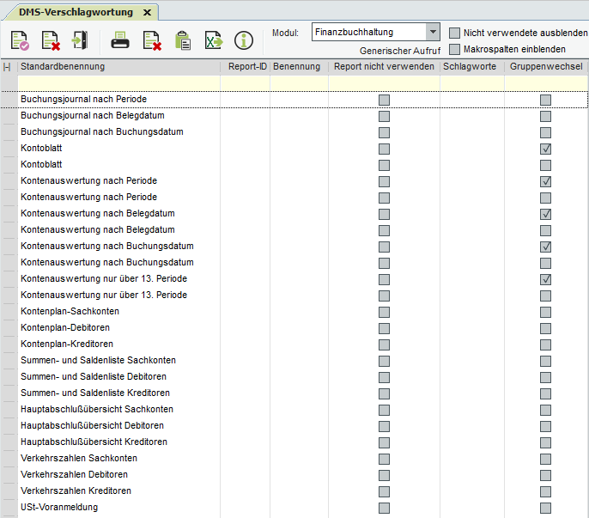Click the Schlagworte cell for Kontenplan-Sachkonten

click(x=472, y=312)
